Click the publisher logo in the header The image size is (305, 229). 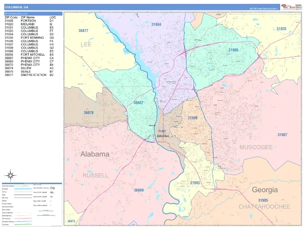pos(288,7)
